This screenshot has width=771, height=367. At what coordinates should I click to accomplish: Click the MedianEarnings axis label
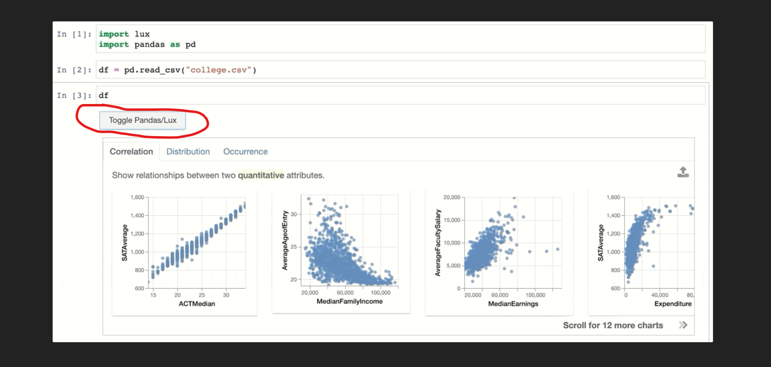(x=513, y=304)
